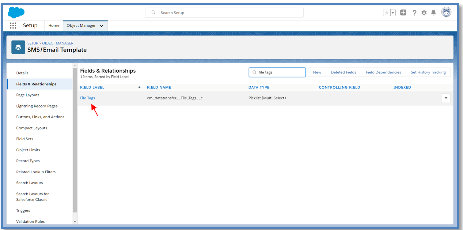This screenshot has height=230, width=463.
Task: Open the File Tags field link
Action: [x=88, y=98]
